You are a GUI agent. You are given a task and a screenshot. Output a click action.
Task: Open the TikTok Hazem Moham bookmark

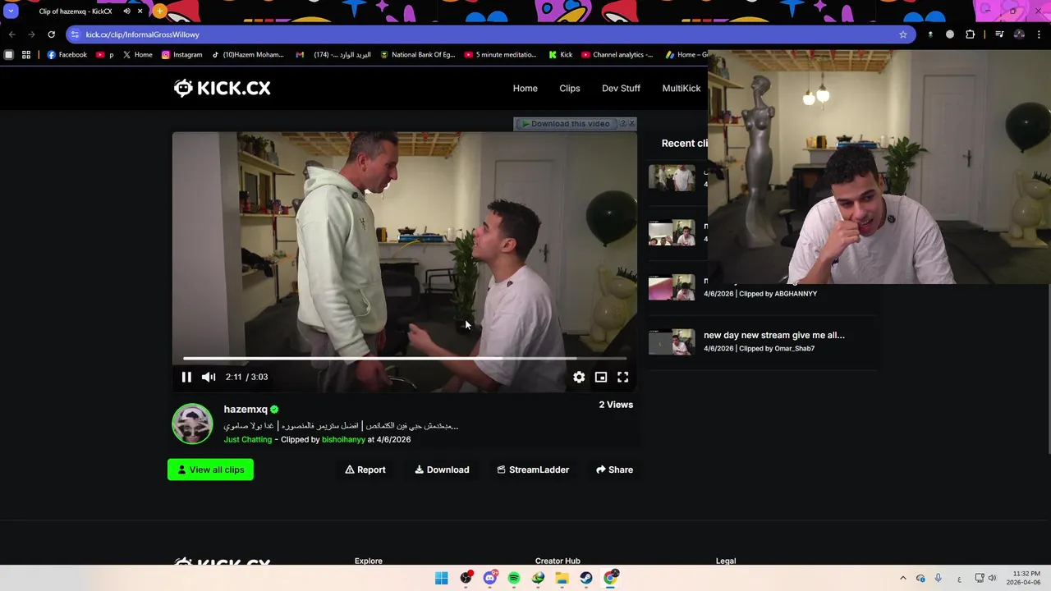248,55
